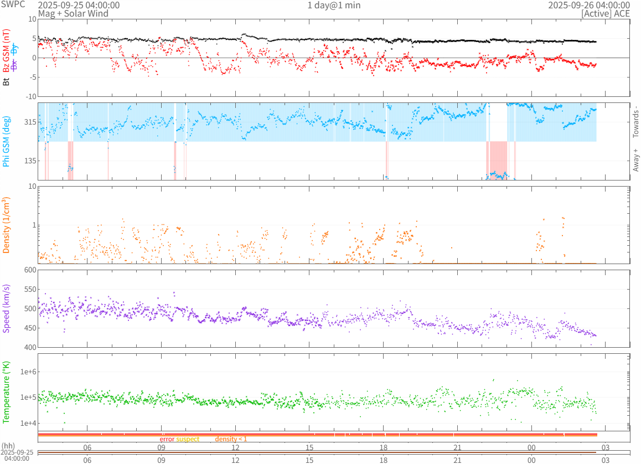Click the 'Away +' sector label
Screen dimensions: 641x464
(x=635, y=160)
